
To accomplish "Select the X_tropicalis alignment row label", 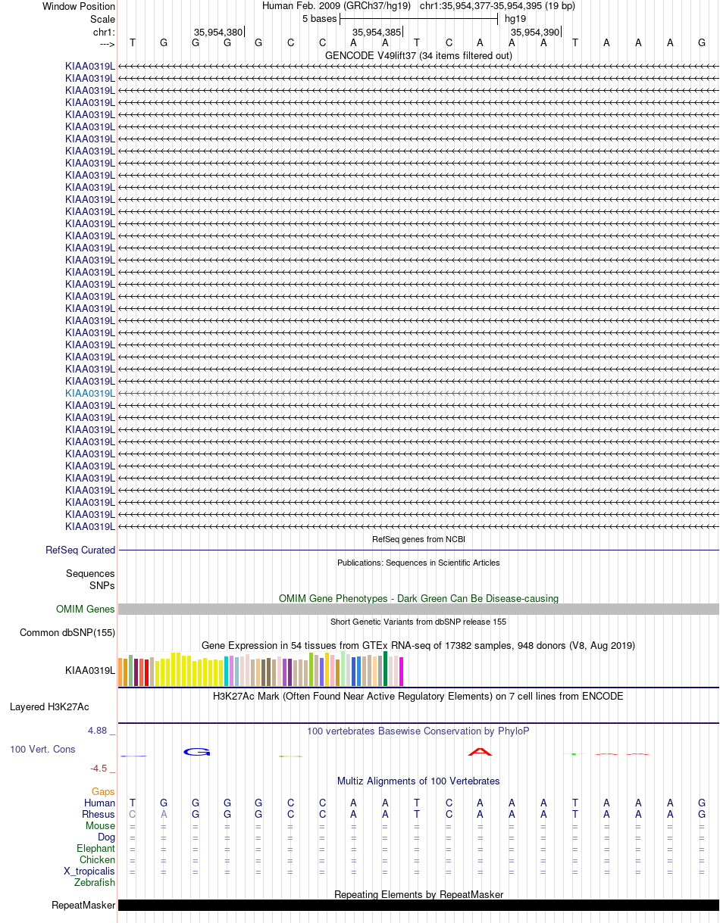I will tap(89, 872).
